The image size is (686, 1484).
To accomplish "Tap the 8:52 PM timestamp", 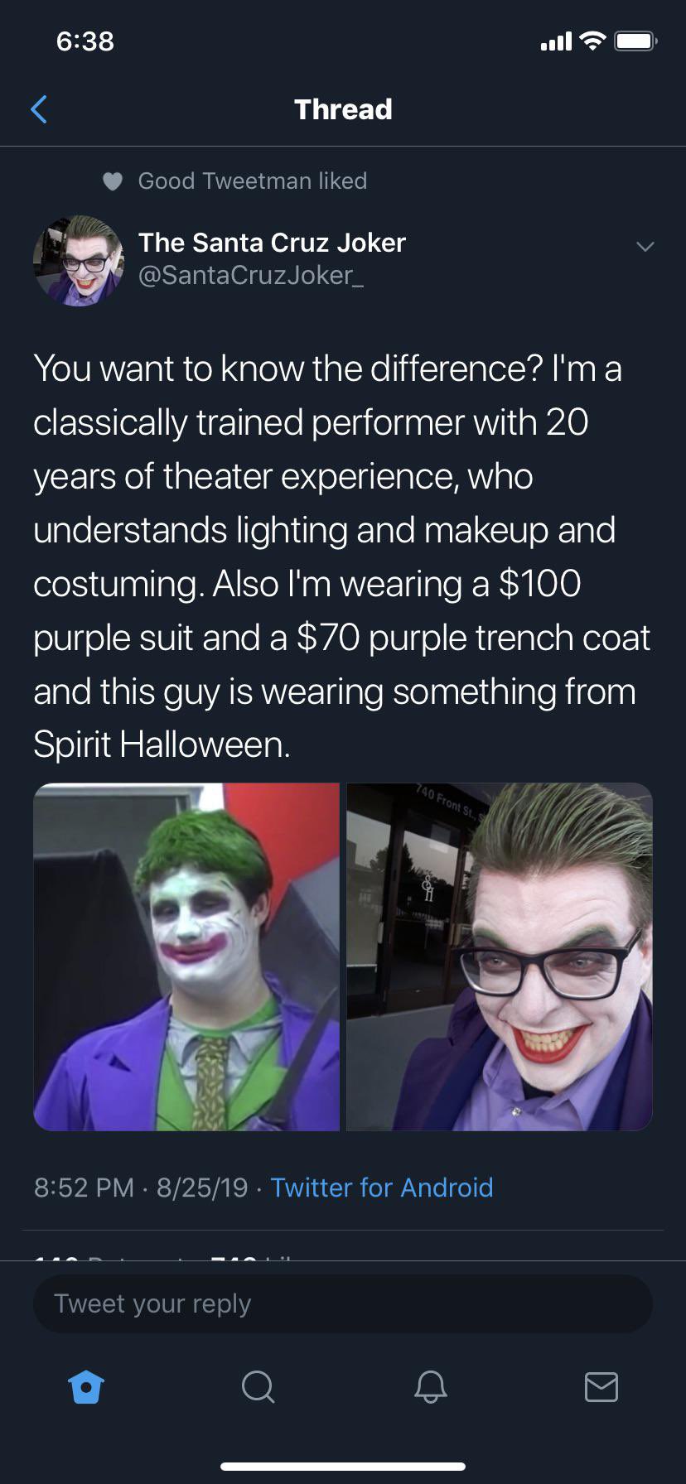I will click(x=84, y=1188).
